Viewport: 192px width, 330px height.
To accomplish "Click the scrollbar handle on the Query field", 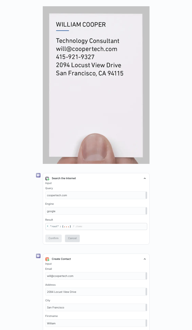I will (x=146, y=195).
